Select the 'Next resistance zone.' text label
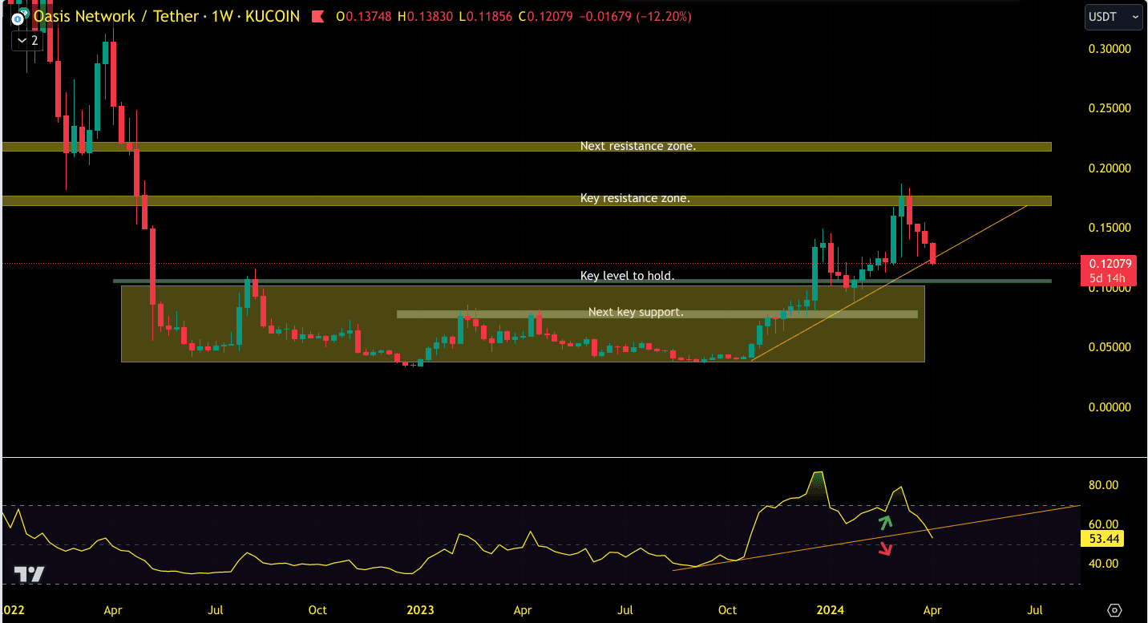 638,147
